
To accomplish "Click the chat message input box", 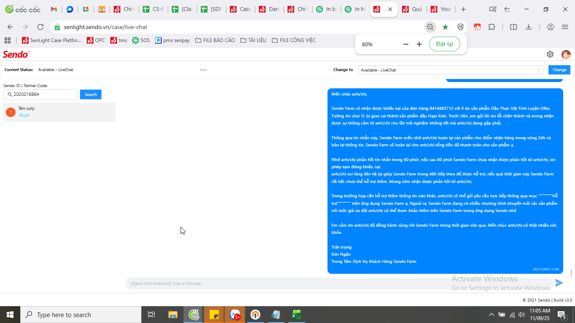I will click(339, 283).
